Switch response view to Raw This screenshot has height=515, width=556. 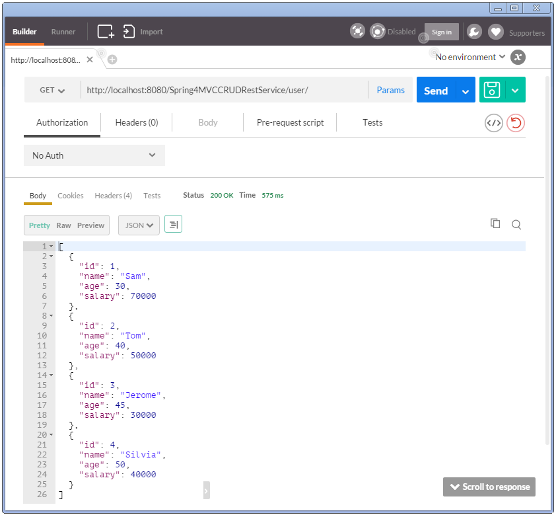tap(63, 225)
